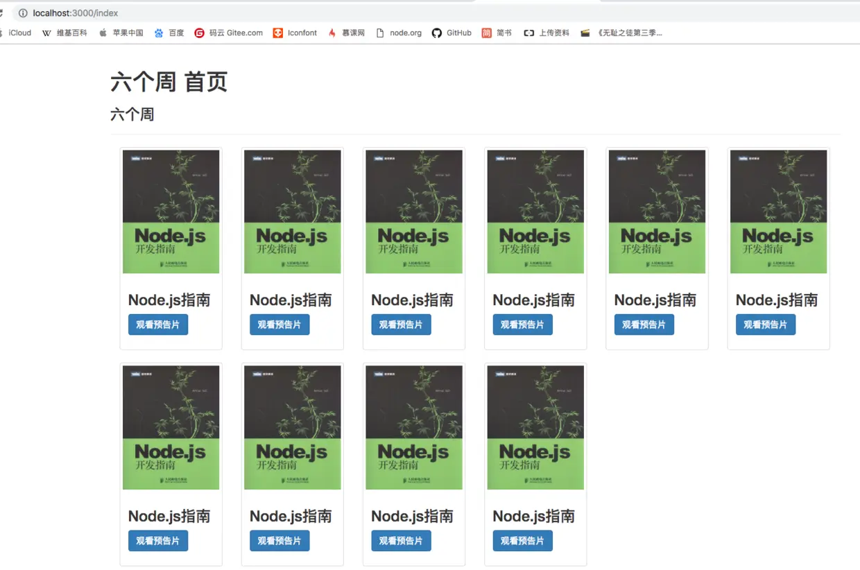Viewport: 860px width, 570px height.
Task: Click 观看预告片 on the fourth card, bottom row
Action: [x=523, y=541]
